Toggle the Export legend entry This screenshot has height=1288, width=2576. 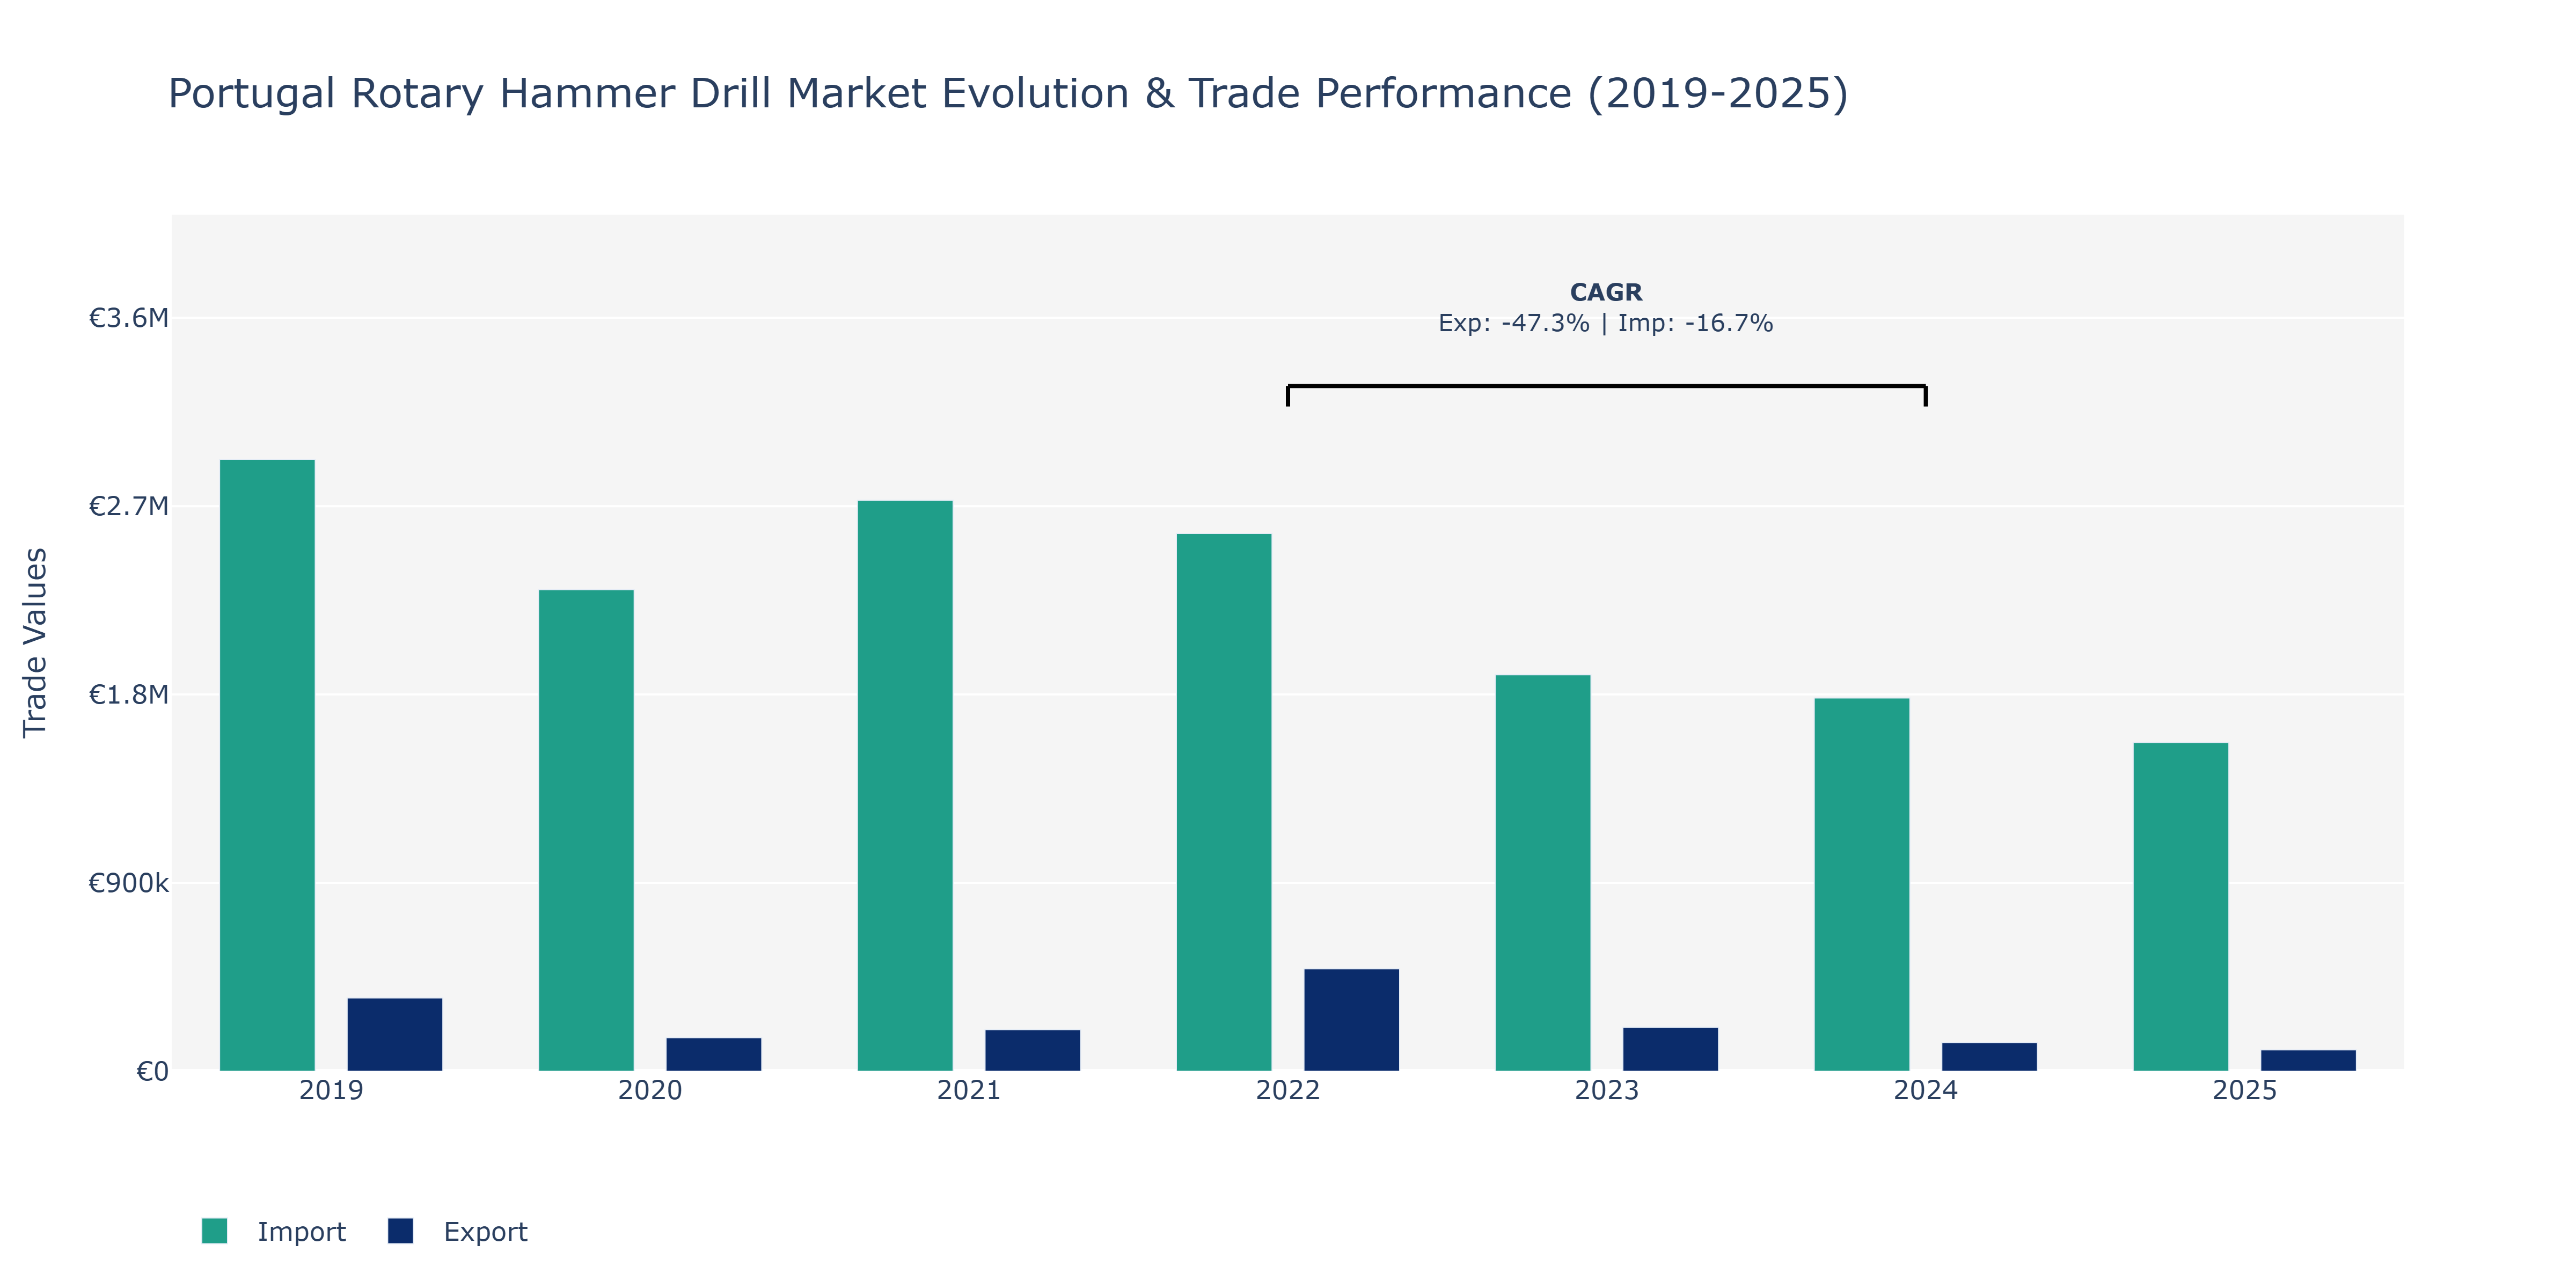pyautogui.click(x=458, y=1231)
